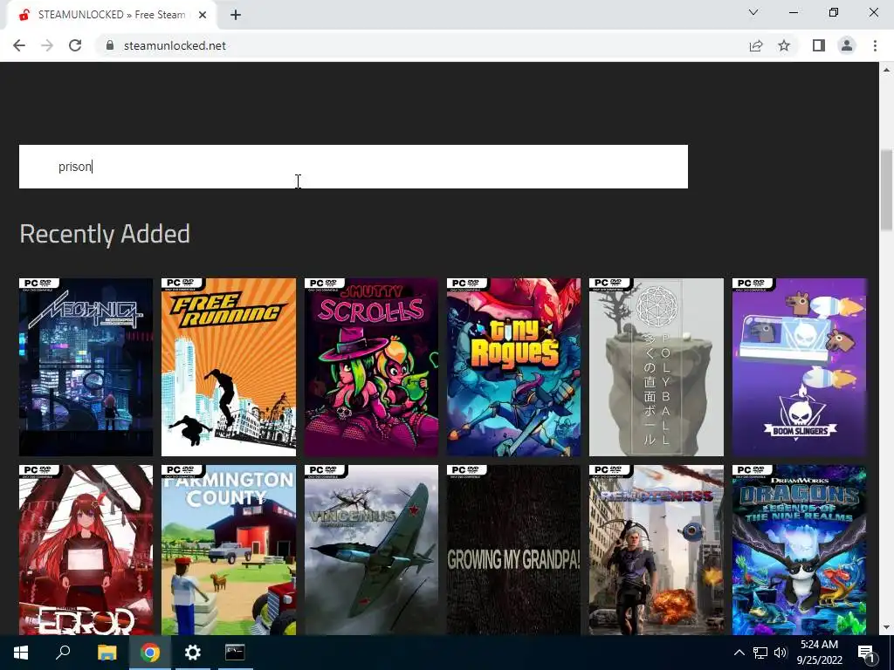894x670 pixels.
Task: Open Windows taskbar search
Action: click(x=63, y=653)
